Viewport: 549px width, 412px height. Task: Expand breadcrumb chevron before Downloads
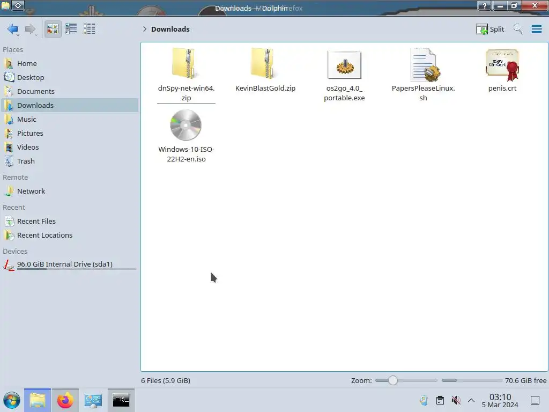pos(145,29)
